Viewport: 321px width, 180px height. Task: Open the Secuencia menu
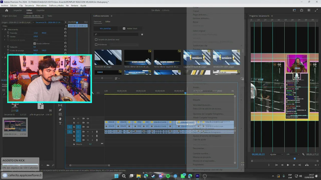pyautogui.click(x=29, y=5)
